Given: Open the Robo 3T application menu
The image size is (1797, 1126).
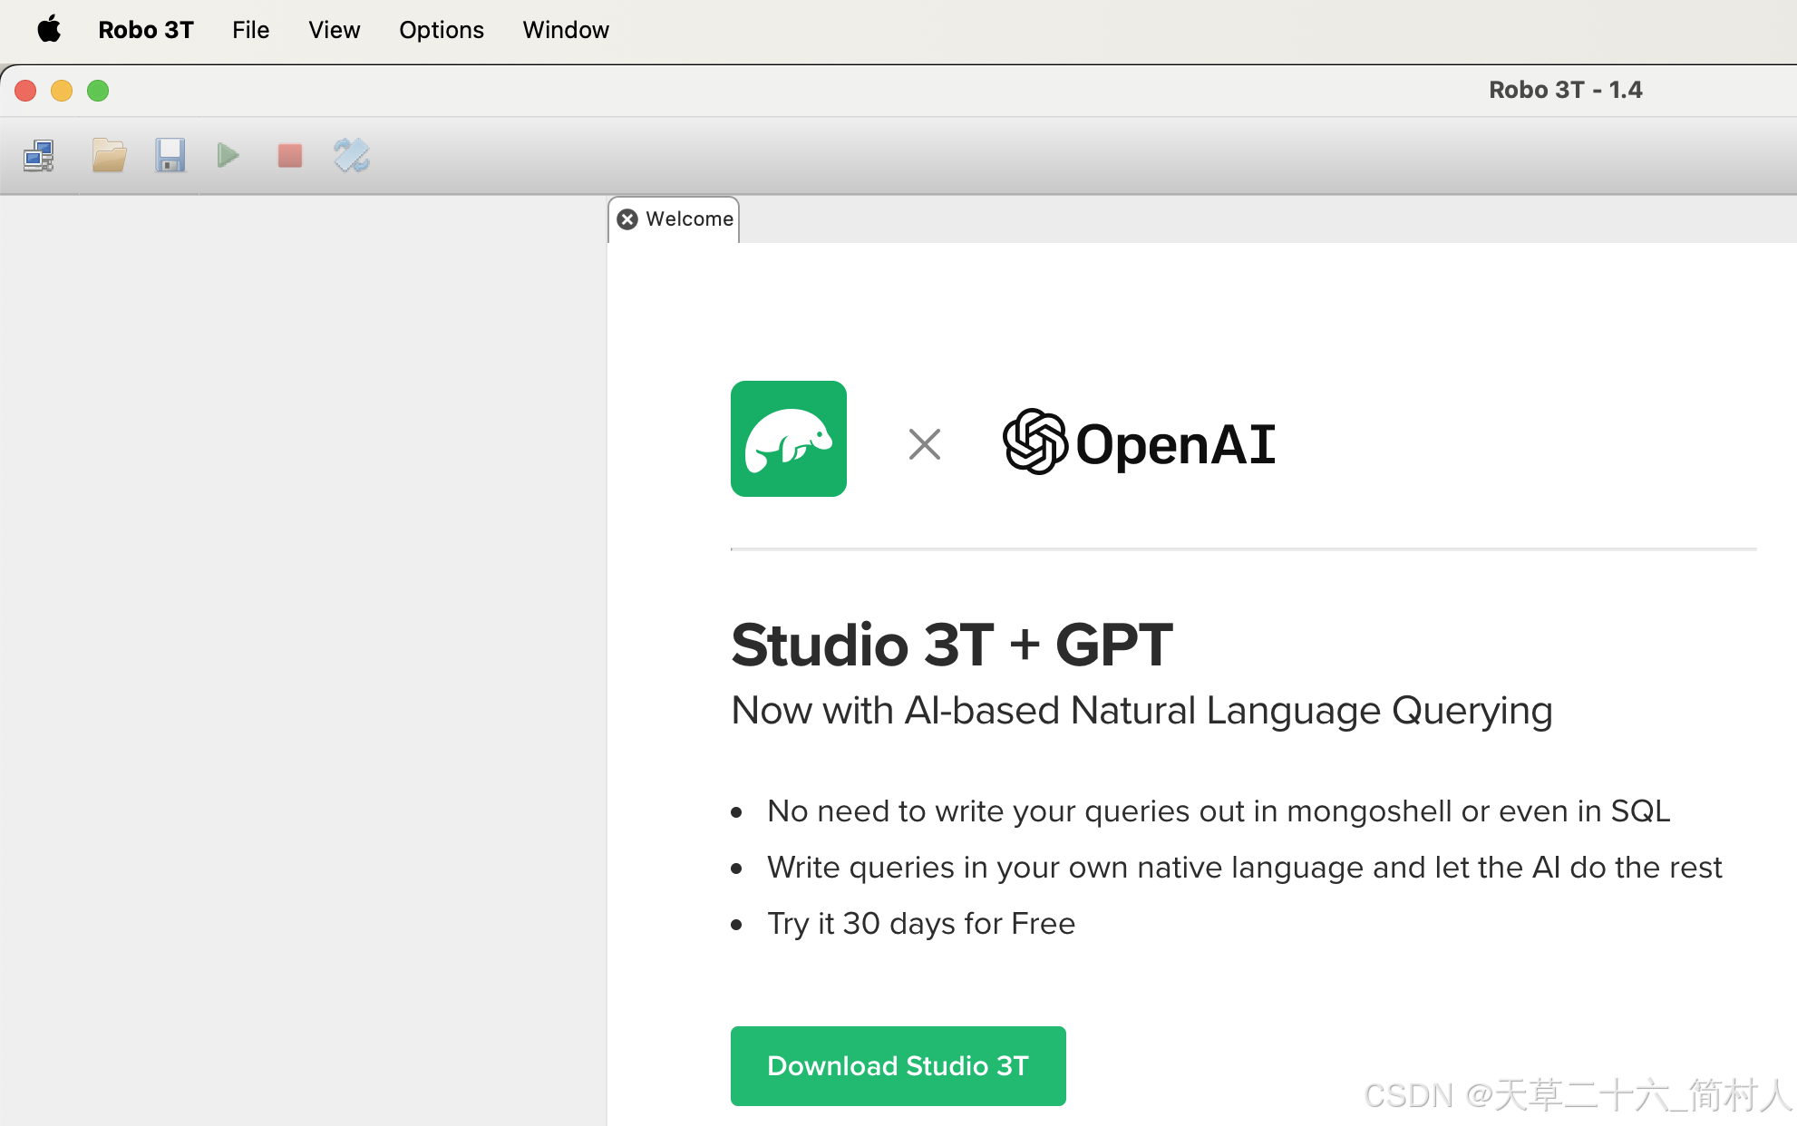Looking at the screenshot, I should pyautogui.click(x=145, y=30).
